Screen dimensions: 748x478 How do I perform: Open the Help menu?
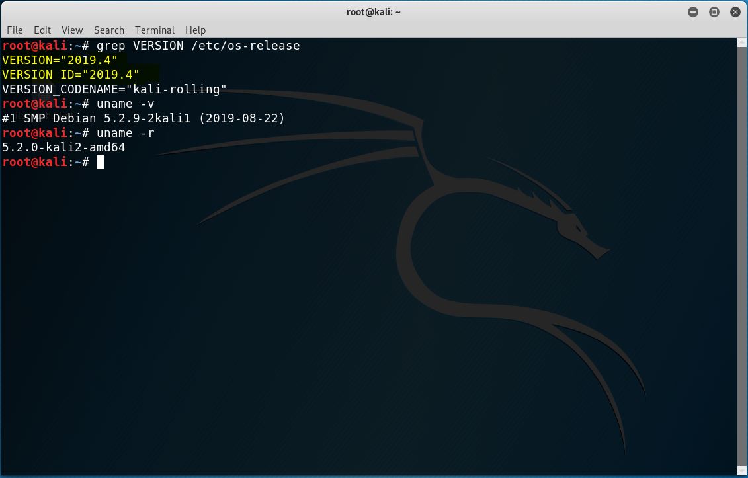coord(195,30)
